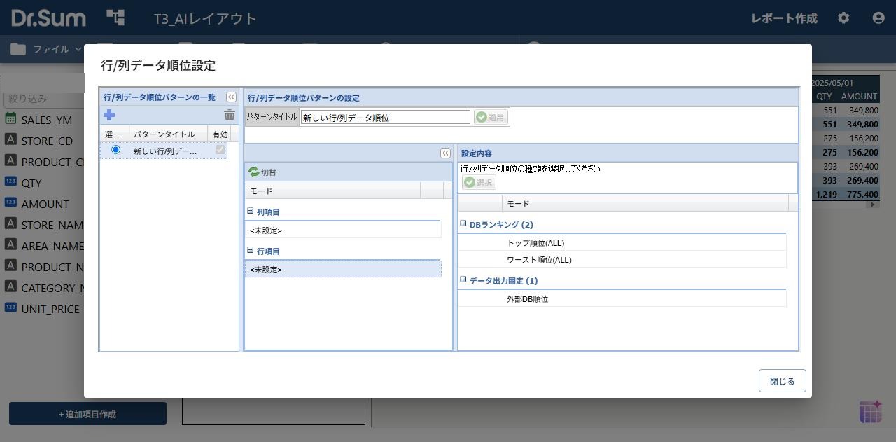Delete pattern using trash can icon
This screenshot has height=442, width=896.
[230, 115]
